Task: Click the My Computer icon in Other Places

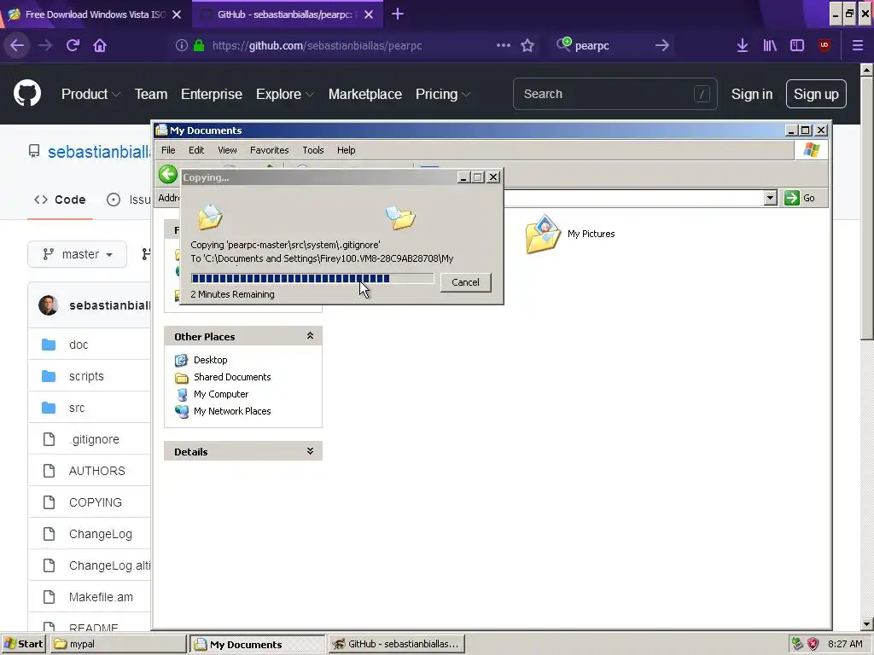Action: click(x=181, y=394)
